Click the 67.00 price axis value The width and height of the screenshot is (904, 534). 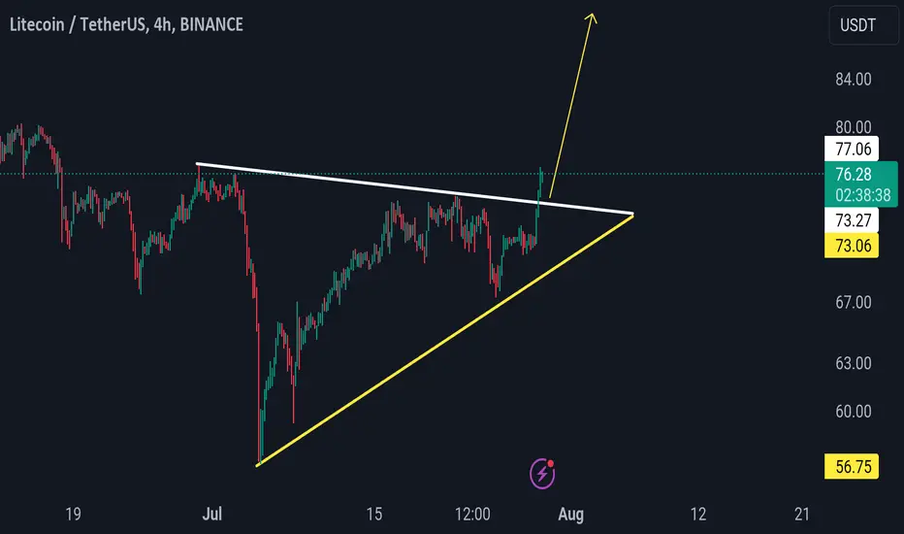click(x=854, y=302)
